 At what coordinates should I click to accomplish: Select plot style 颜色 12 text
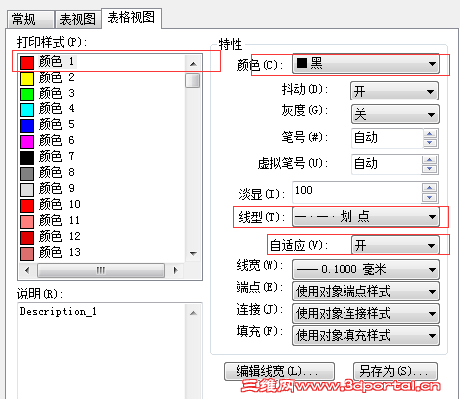coord(60,236)
